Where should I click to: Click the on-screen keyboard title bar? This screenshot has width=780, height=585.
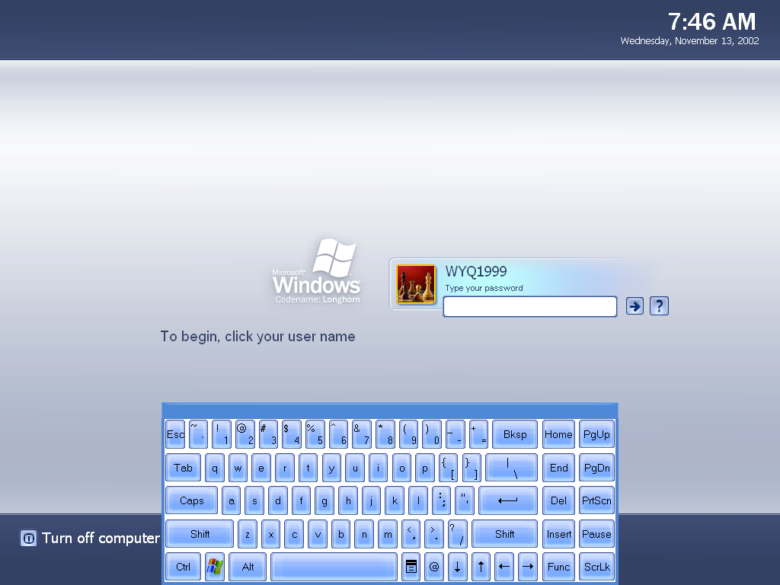[x=390, y=411]
